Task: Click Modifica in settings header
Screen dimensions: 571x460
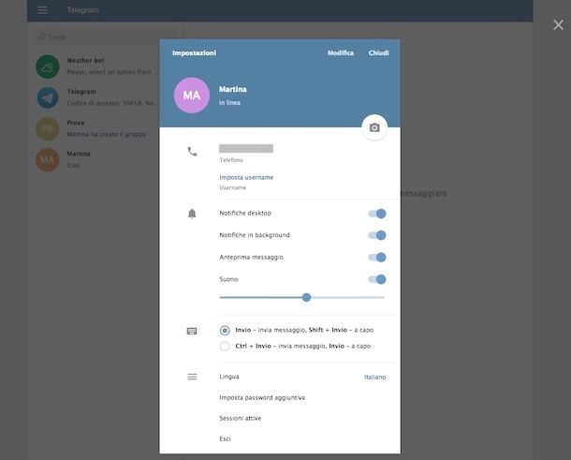Action: coord(341,52)
